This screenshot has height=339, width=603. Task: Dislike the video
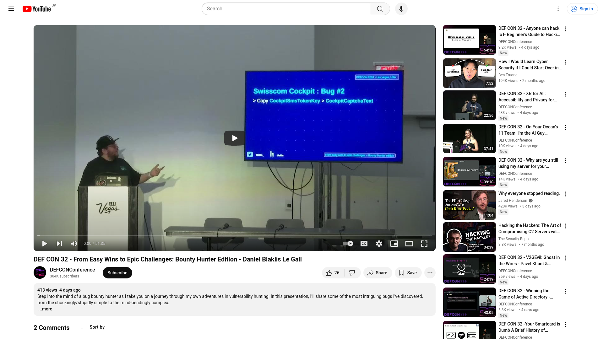pyautogui.click(x=352, y=273)
